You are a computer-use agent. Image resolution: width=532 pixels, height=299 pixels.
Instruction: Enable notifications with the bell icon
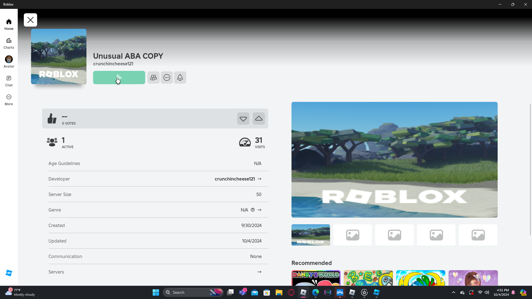[x=180, y=78]
